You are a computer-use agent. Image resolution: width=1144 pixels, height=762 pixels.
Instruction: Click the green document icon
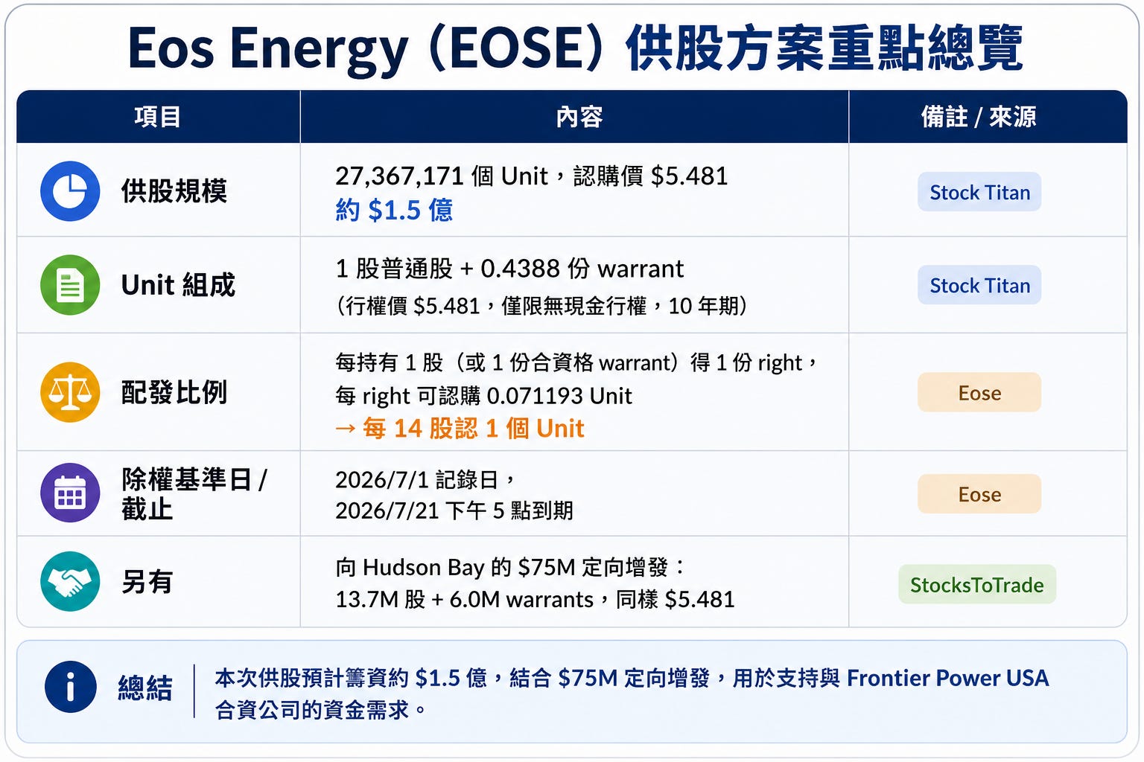[70, 285]
